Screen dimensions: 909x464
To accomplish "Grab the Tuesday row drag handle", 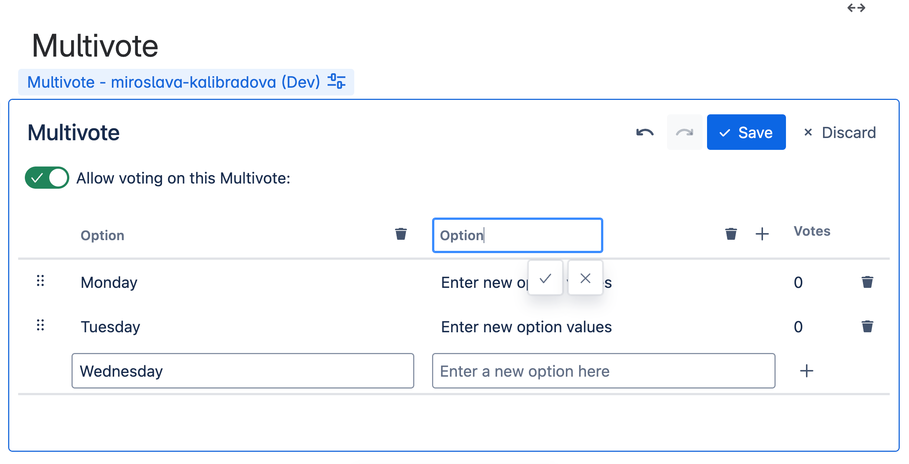I will [40, 326].
